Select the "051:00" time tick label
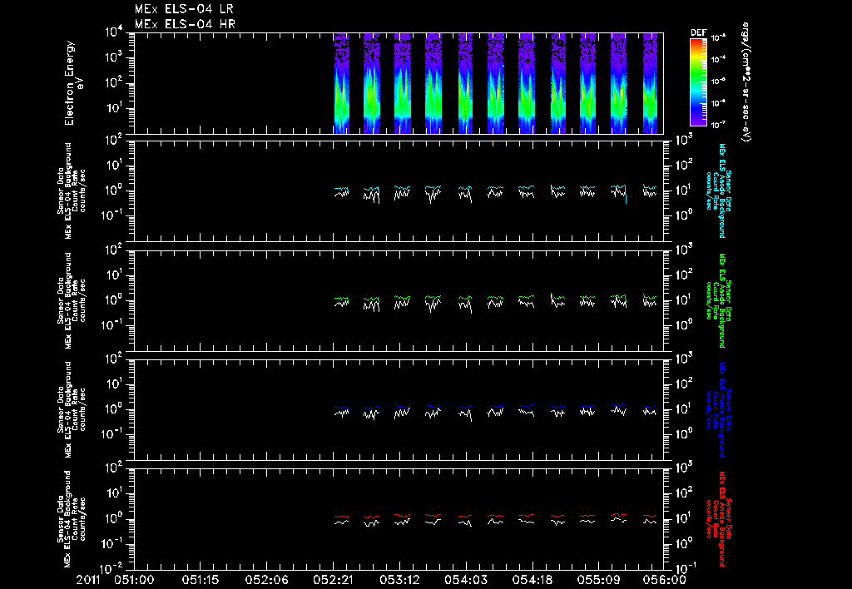The height and width of the screenshot is (589, 852). coord(134,580)
